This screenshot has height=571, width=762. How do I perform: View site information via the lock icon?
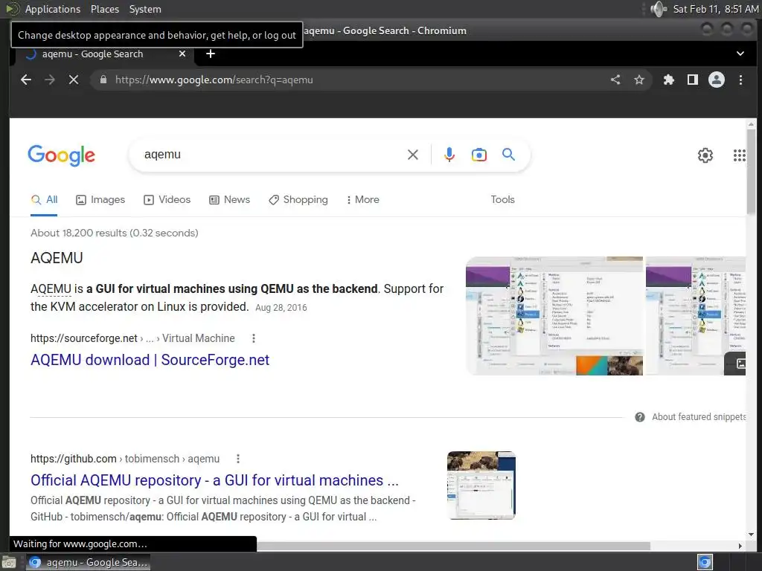[x=103, y=80]
